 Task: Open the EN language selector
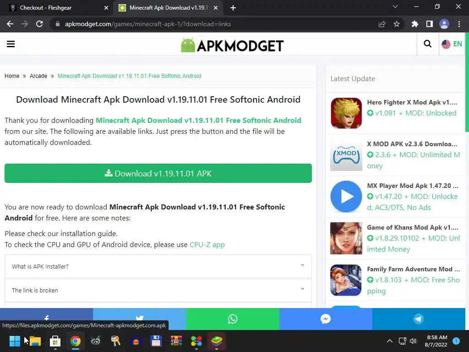(x=452, y=44)
